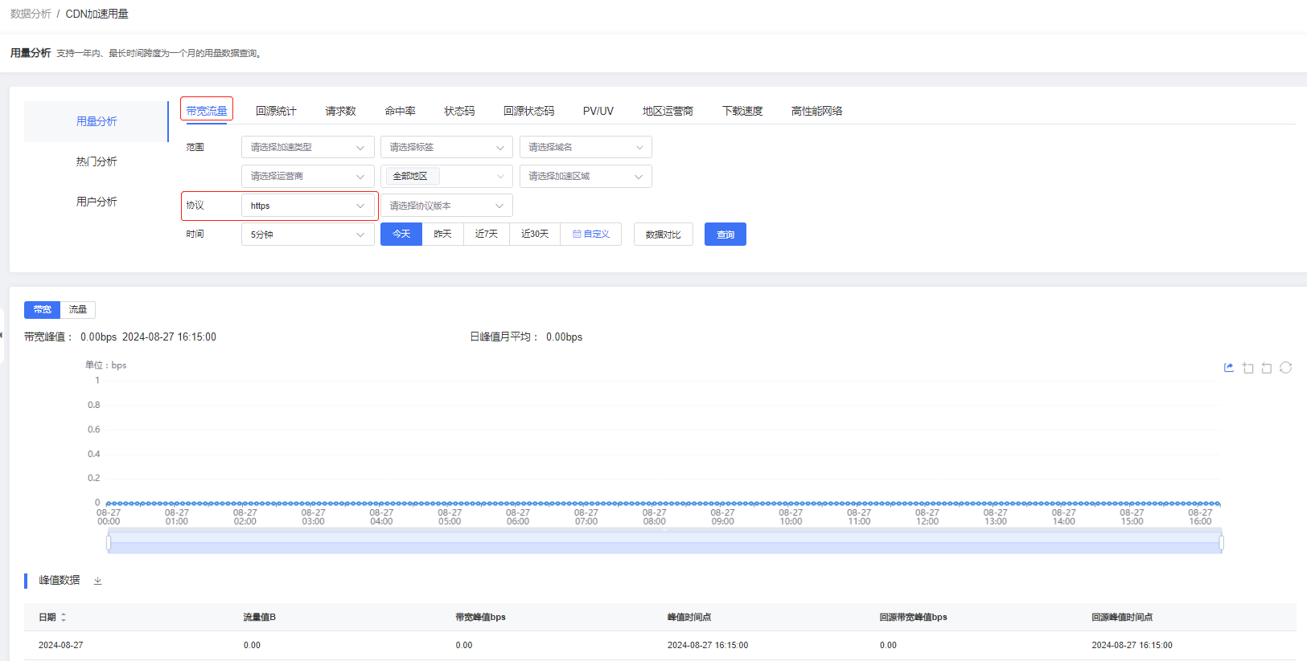1307x661 pixels.
Task: Click the right handle of chart zoom slider
Action: [x=1221, y=543]
